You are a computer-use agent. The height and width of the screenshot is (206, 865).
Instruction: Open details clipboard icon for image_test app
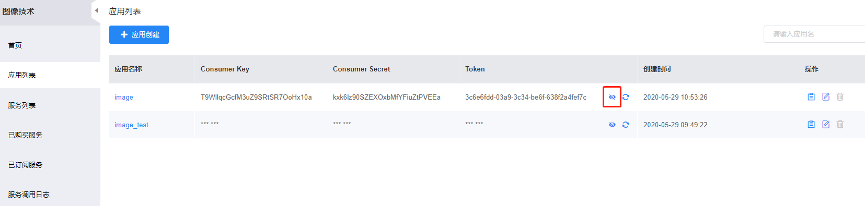pyautogui.click(x=811, y=124)
